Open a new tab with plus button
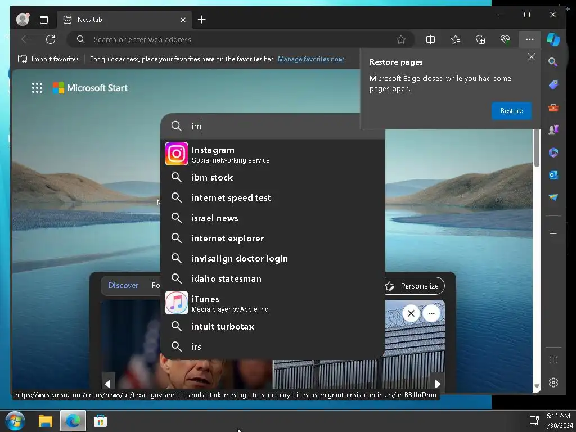 pos(202,20)
